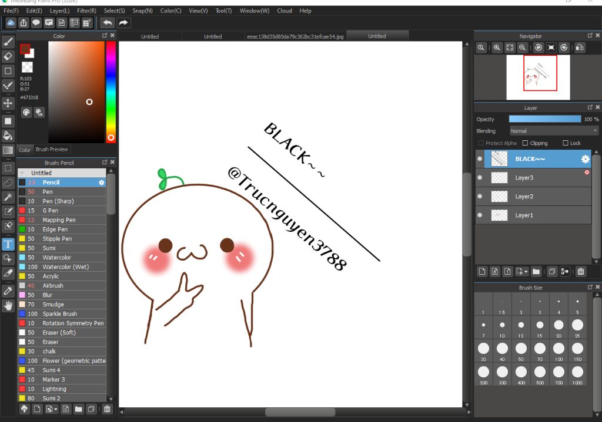This screenshot has width=602, height=422.
Task: Toggle the transparent color swatch
Action: tap(27, 67)
